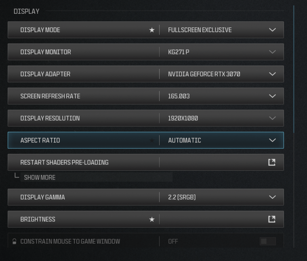Select the Display Gamma setting label
This screenshot has width=307, height=261.
point(42,197)
